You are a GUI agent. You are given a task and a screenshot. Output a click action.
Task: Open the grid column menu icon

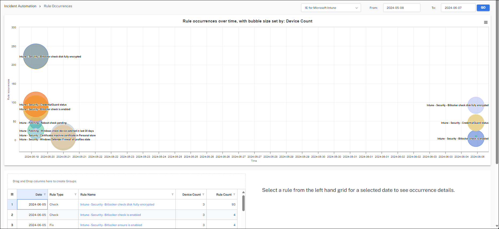pyautogui.click(x=12, y=194)
